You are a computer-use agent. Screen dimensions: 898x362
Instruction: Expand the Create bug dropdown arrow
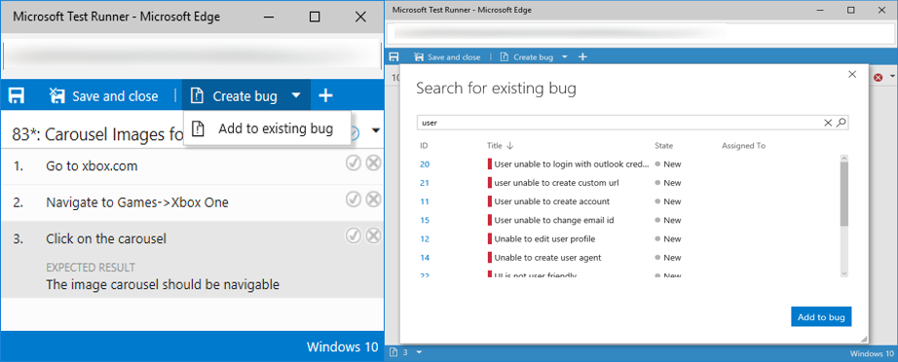tap(295, 95)
